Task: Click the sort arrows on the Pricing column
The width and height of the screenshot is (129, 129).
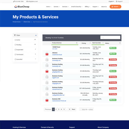Action: point(90,43)
